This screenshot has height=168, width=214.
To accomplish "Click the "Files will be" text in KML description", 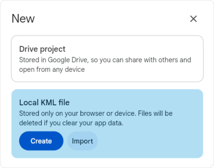I will point(155,113).
